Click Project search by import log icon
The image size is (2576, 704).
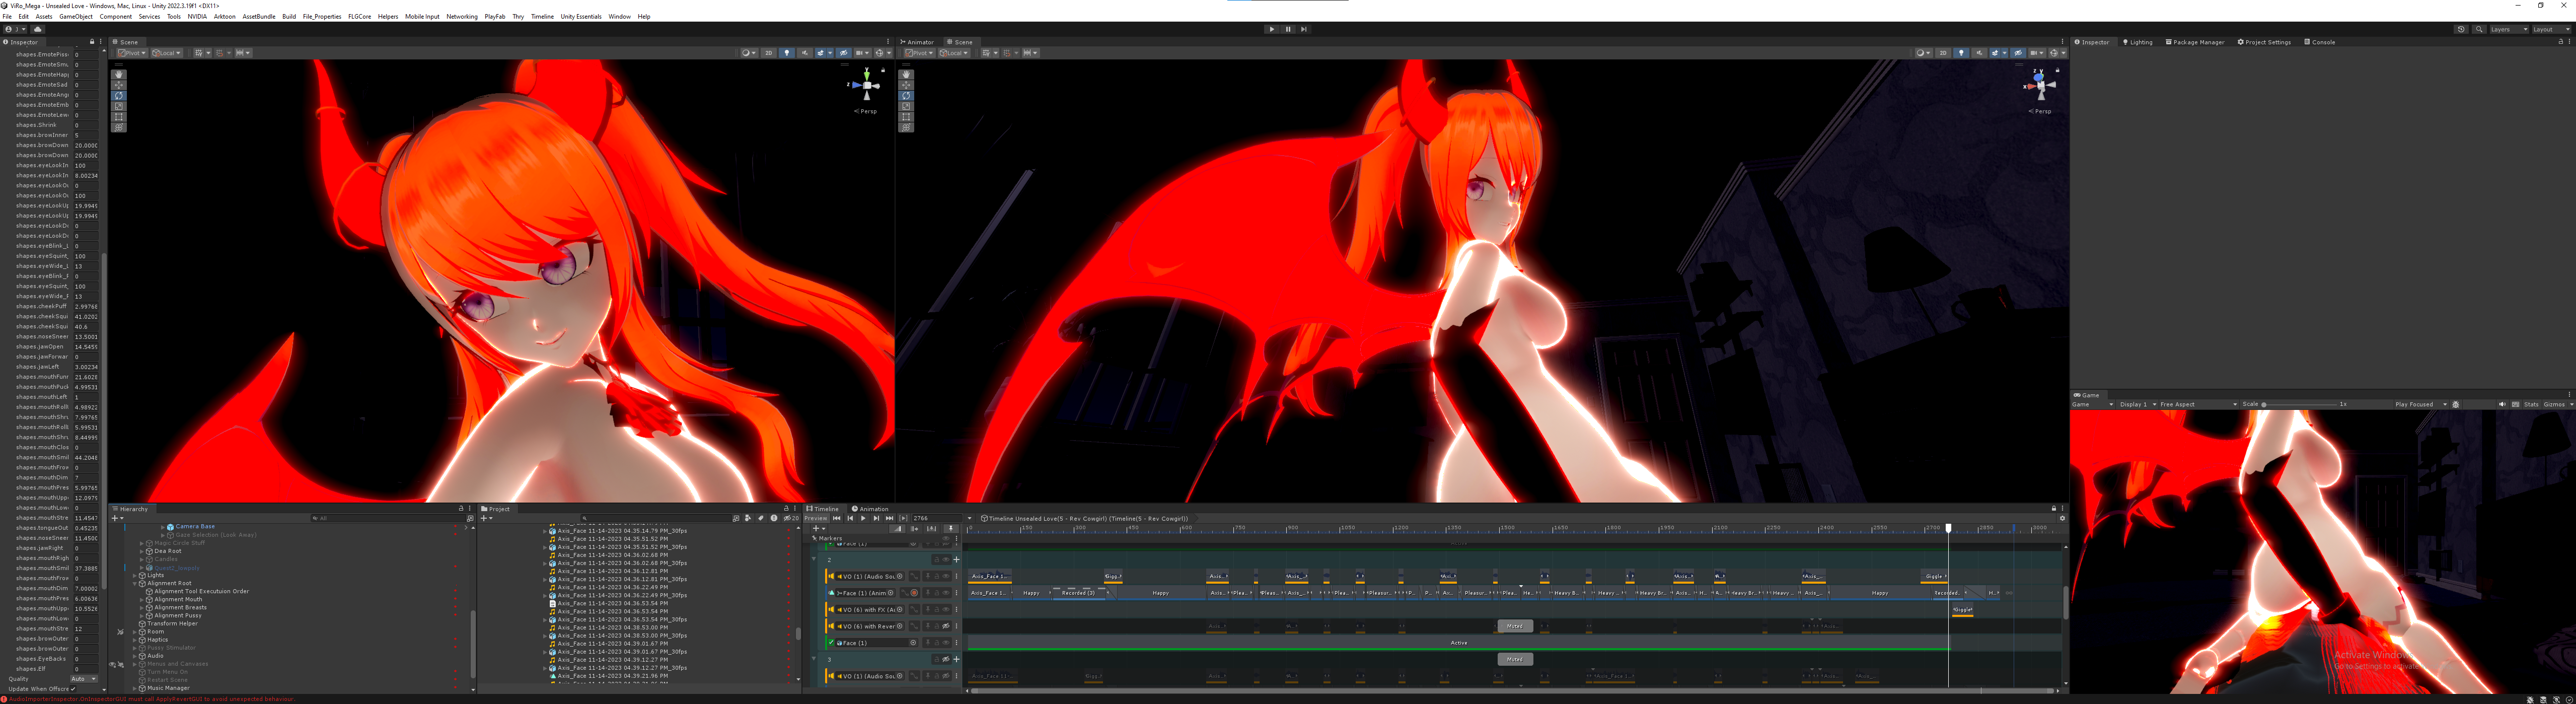[x=774, y=518]
